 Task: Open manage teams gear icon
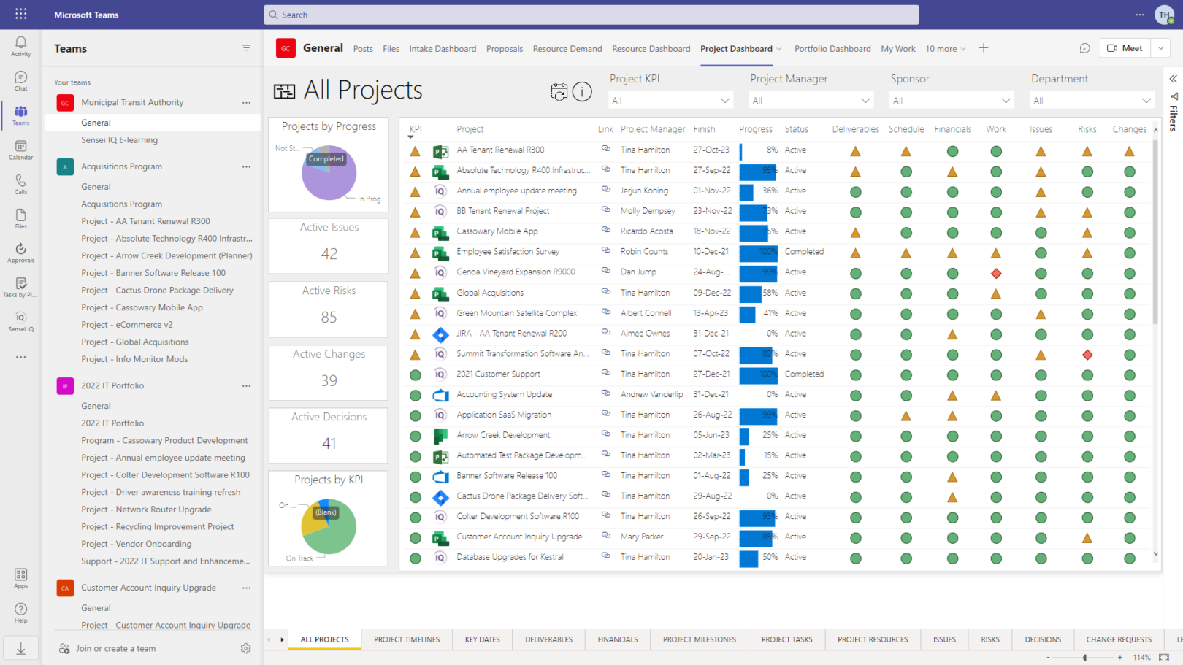click(245, 648)
